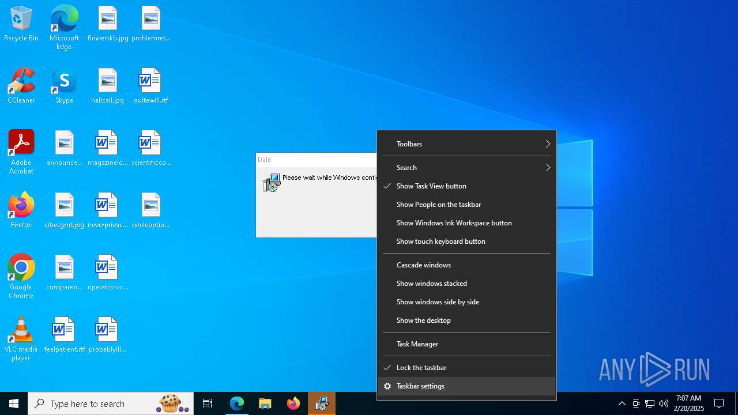Choose Show windows stacked

click(466, 284)
